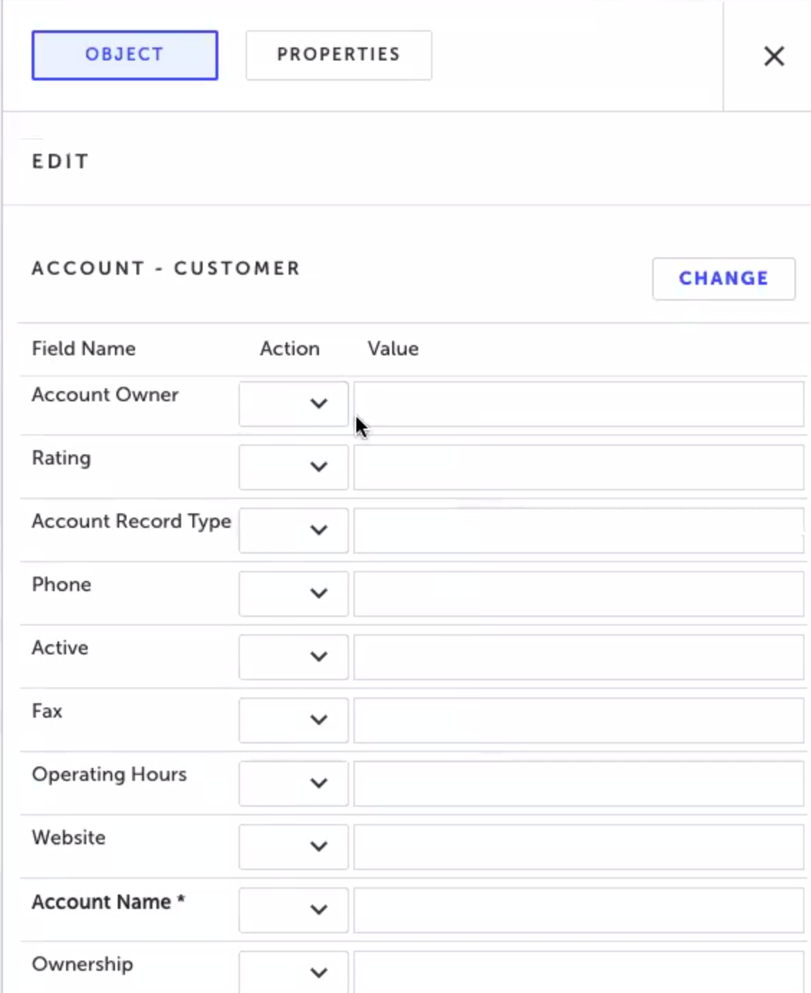The image size is (811, 993).
Task: Focus the Account Name value field
Action: (x=578, y=910)
